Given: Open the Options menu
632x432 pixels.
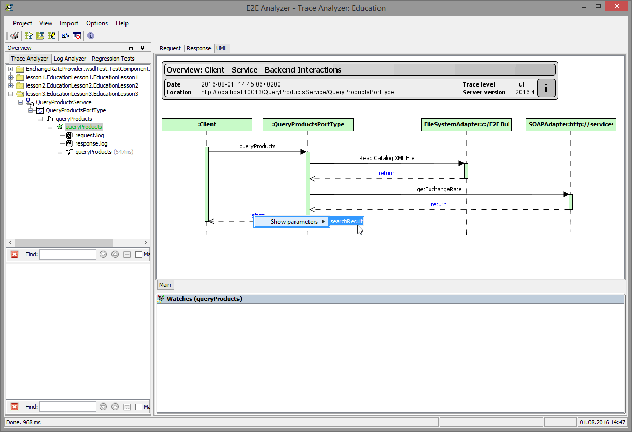Looking at the screenshot, I should pos(97,23).
